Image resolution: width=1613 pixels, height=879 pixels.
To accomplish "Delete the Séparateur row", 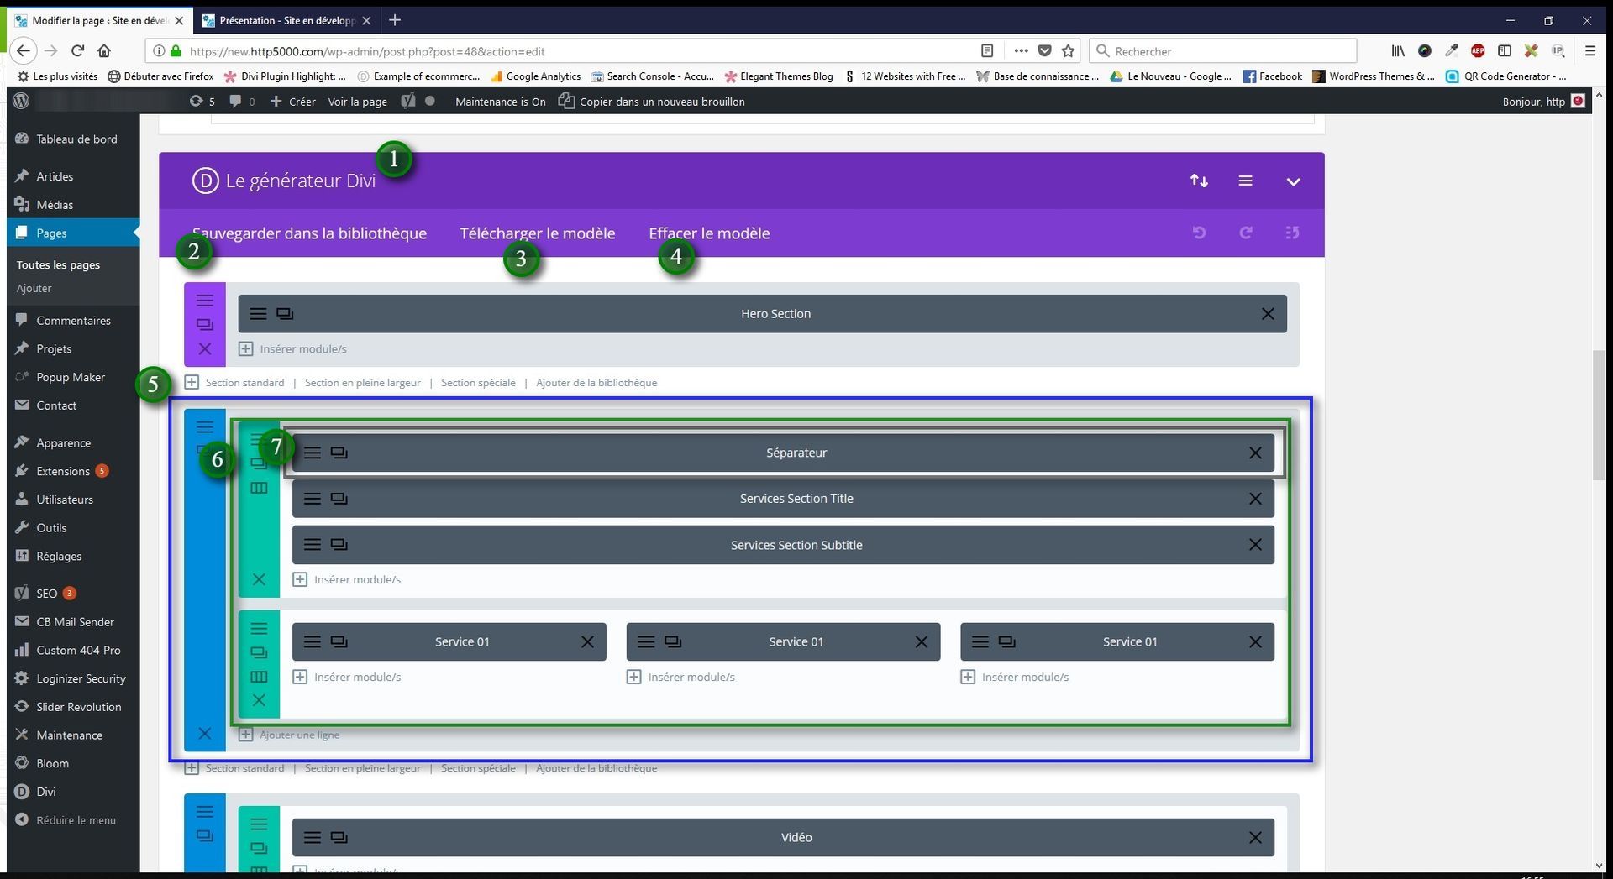I will (259, 579).
